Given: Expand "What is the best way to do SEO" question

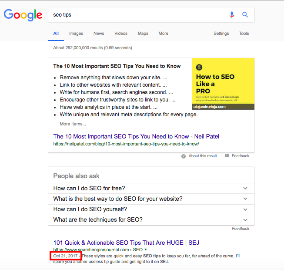Looking at the screenshot, I should tap(245, 199).
